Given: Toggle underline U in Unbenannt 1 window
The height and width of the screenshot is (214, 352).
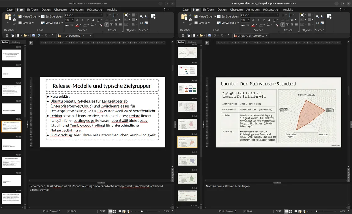Looking at the screenshot, I should (x=98, y=20).
